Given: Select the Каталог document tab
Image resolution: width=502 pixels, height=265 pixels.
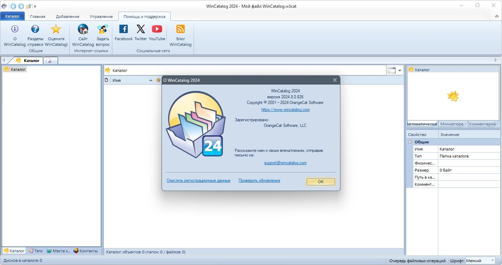Looking at the screenshot, I should click(28, 61).
